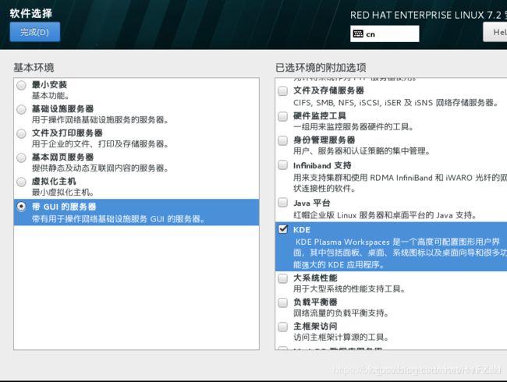Click the RED HAT ENTERPRISE LINUX 7.2 title
This screenshot has width=507, height=382.
click(x=428, y=15)
